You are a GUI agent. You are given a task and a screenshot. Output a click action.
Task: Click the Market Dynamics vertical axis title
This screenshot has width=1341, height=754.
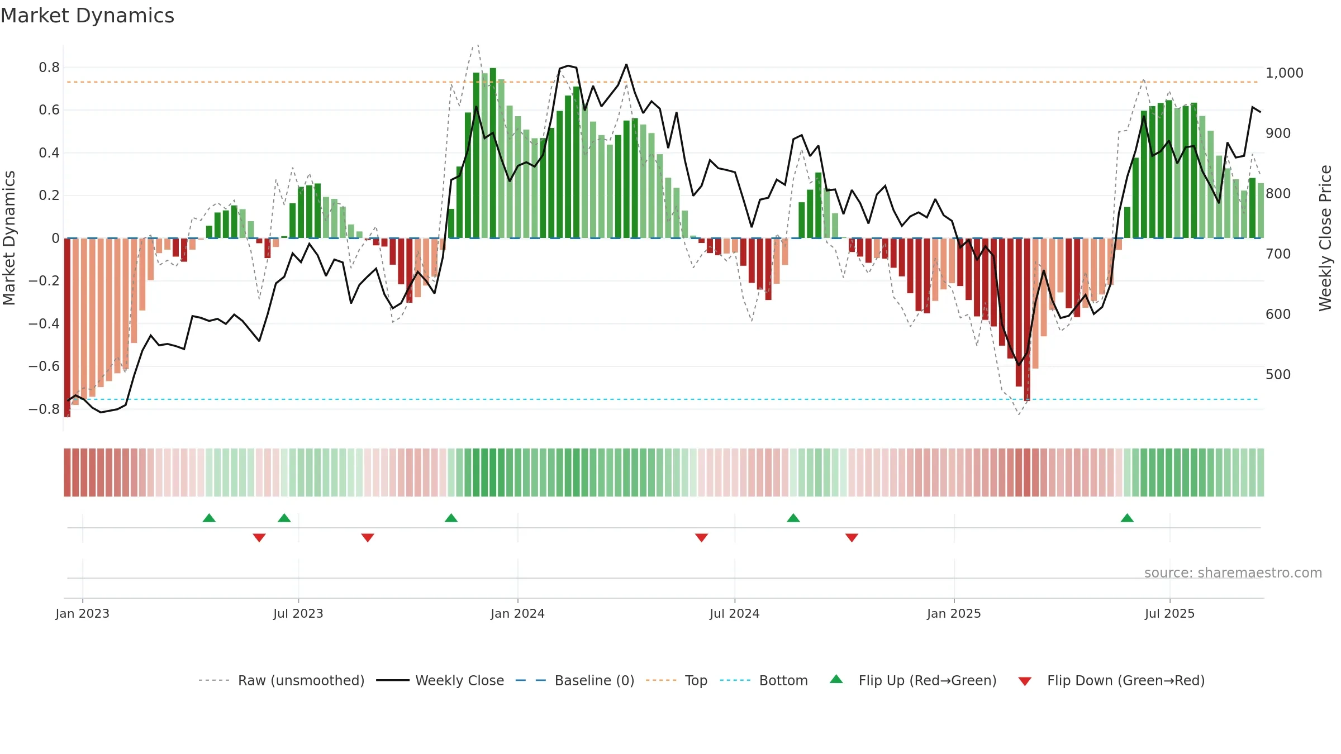click(x=9, y=238)
